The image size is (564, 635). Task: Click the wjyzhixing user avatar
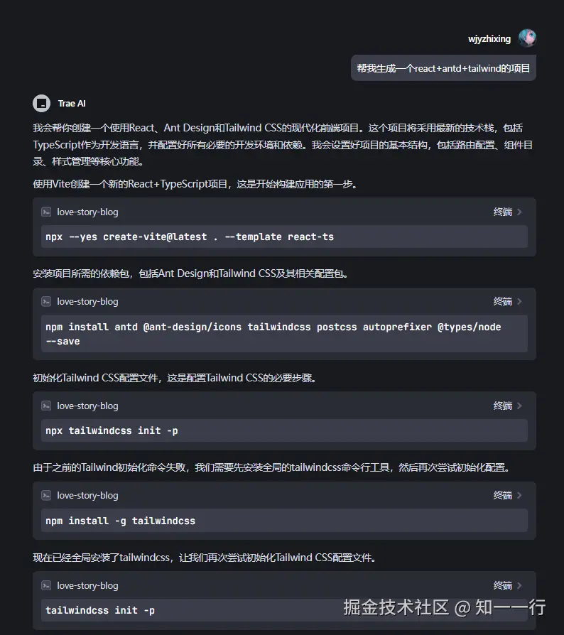click(x=527, y=38)
